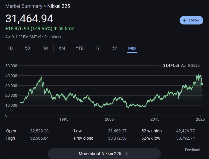Viewport: 209px width, 159px height.
Task: Click More about Nikkei 225 button
Action: coord(104,154)
